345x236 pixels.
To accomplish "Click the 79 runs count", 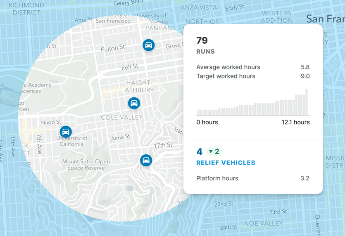I will coord(202,40).
